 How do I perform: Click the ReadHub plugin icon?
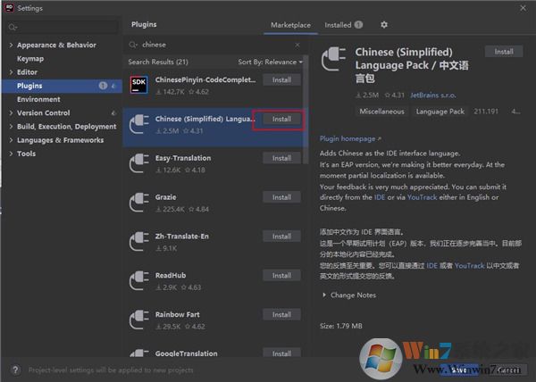(x=138, y=280)
